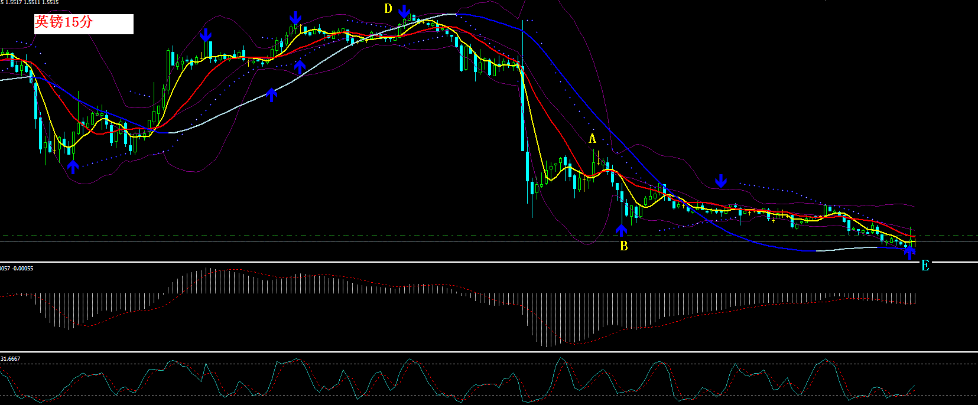The image size is (978, 405).
Task: Click the 31.6667 stochastic indicator value
Action: pyautogui.click(x=10, y=359)
